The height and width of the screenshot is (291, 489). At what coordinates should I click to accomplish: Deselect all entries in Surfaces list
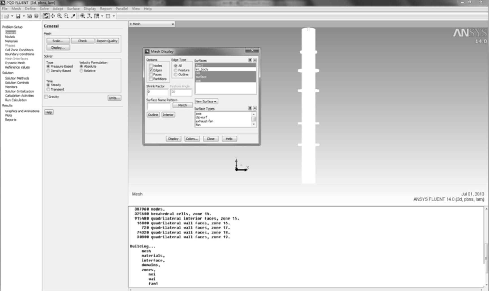[255, 60]
